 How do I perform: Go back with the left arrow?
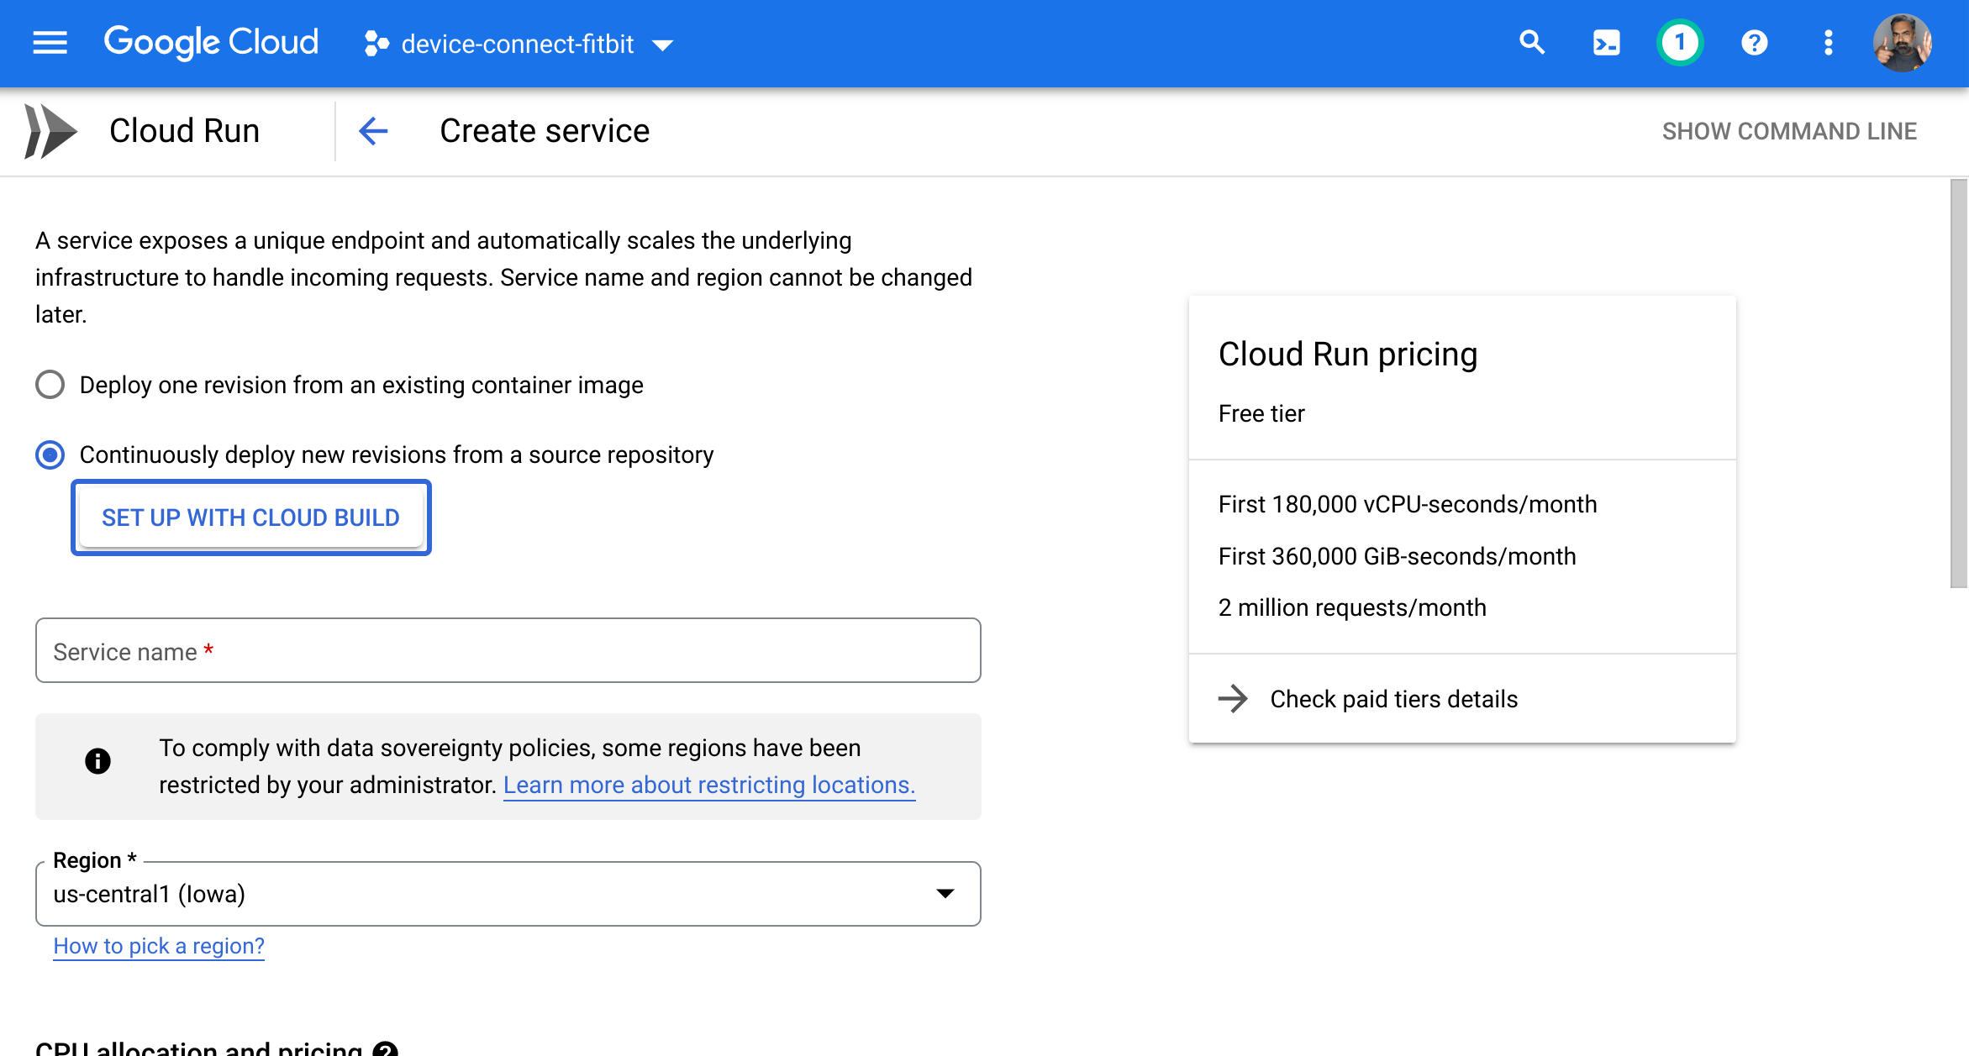click(373, 131)
